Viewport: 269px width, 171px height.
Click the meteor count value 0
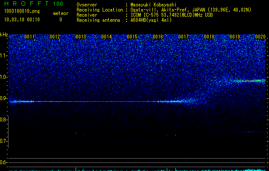tap(61, 20)
